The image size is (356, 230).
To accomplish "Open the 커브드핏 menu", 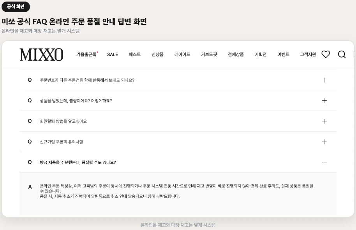I will coord(209,54).
